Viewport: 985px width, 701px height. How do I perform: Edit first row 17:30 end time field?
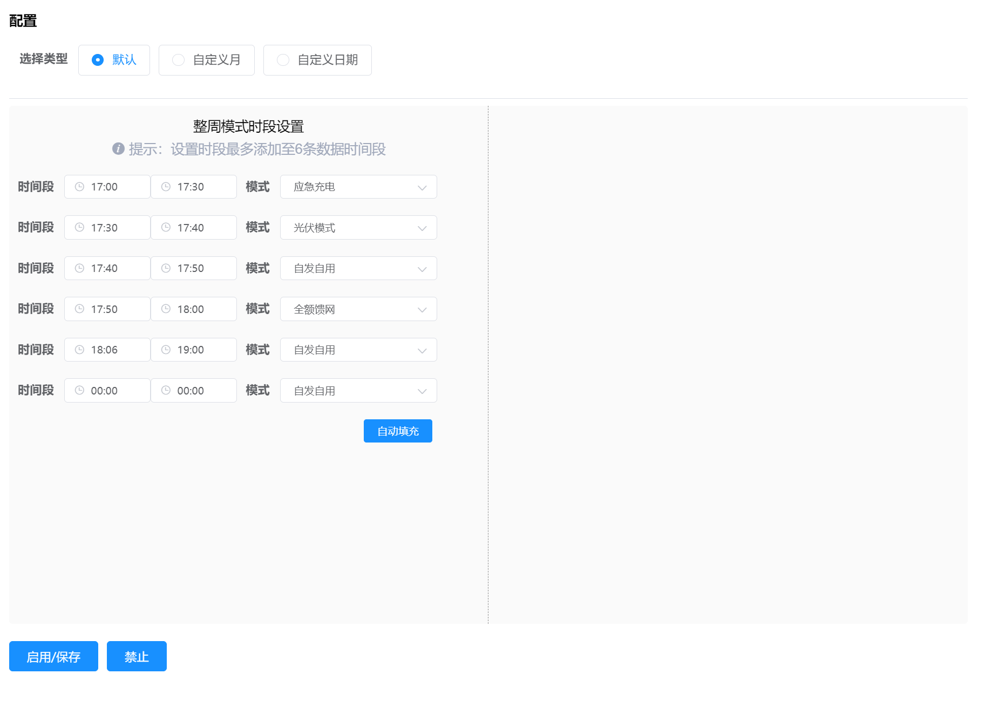194,187
